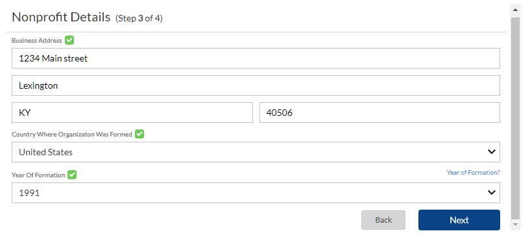Click the Step 3 of 4 indicator text
This screenshot has height=242, width=530.
139,19
